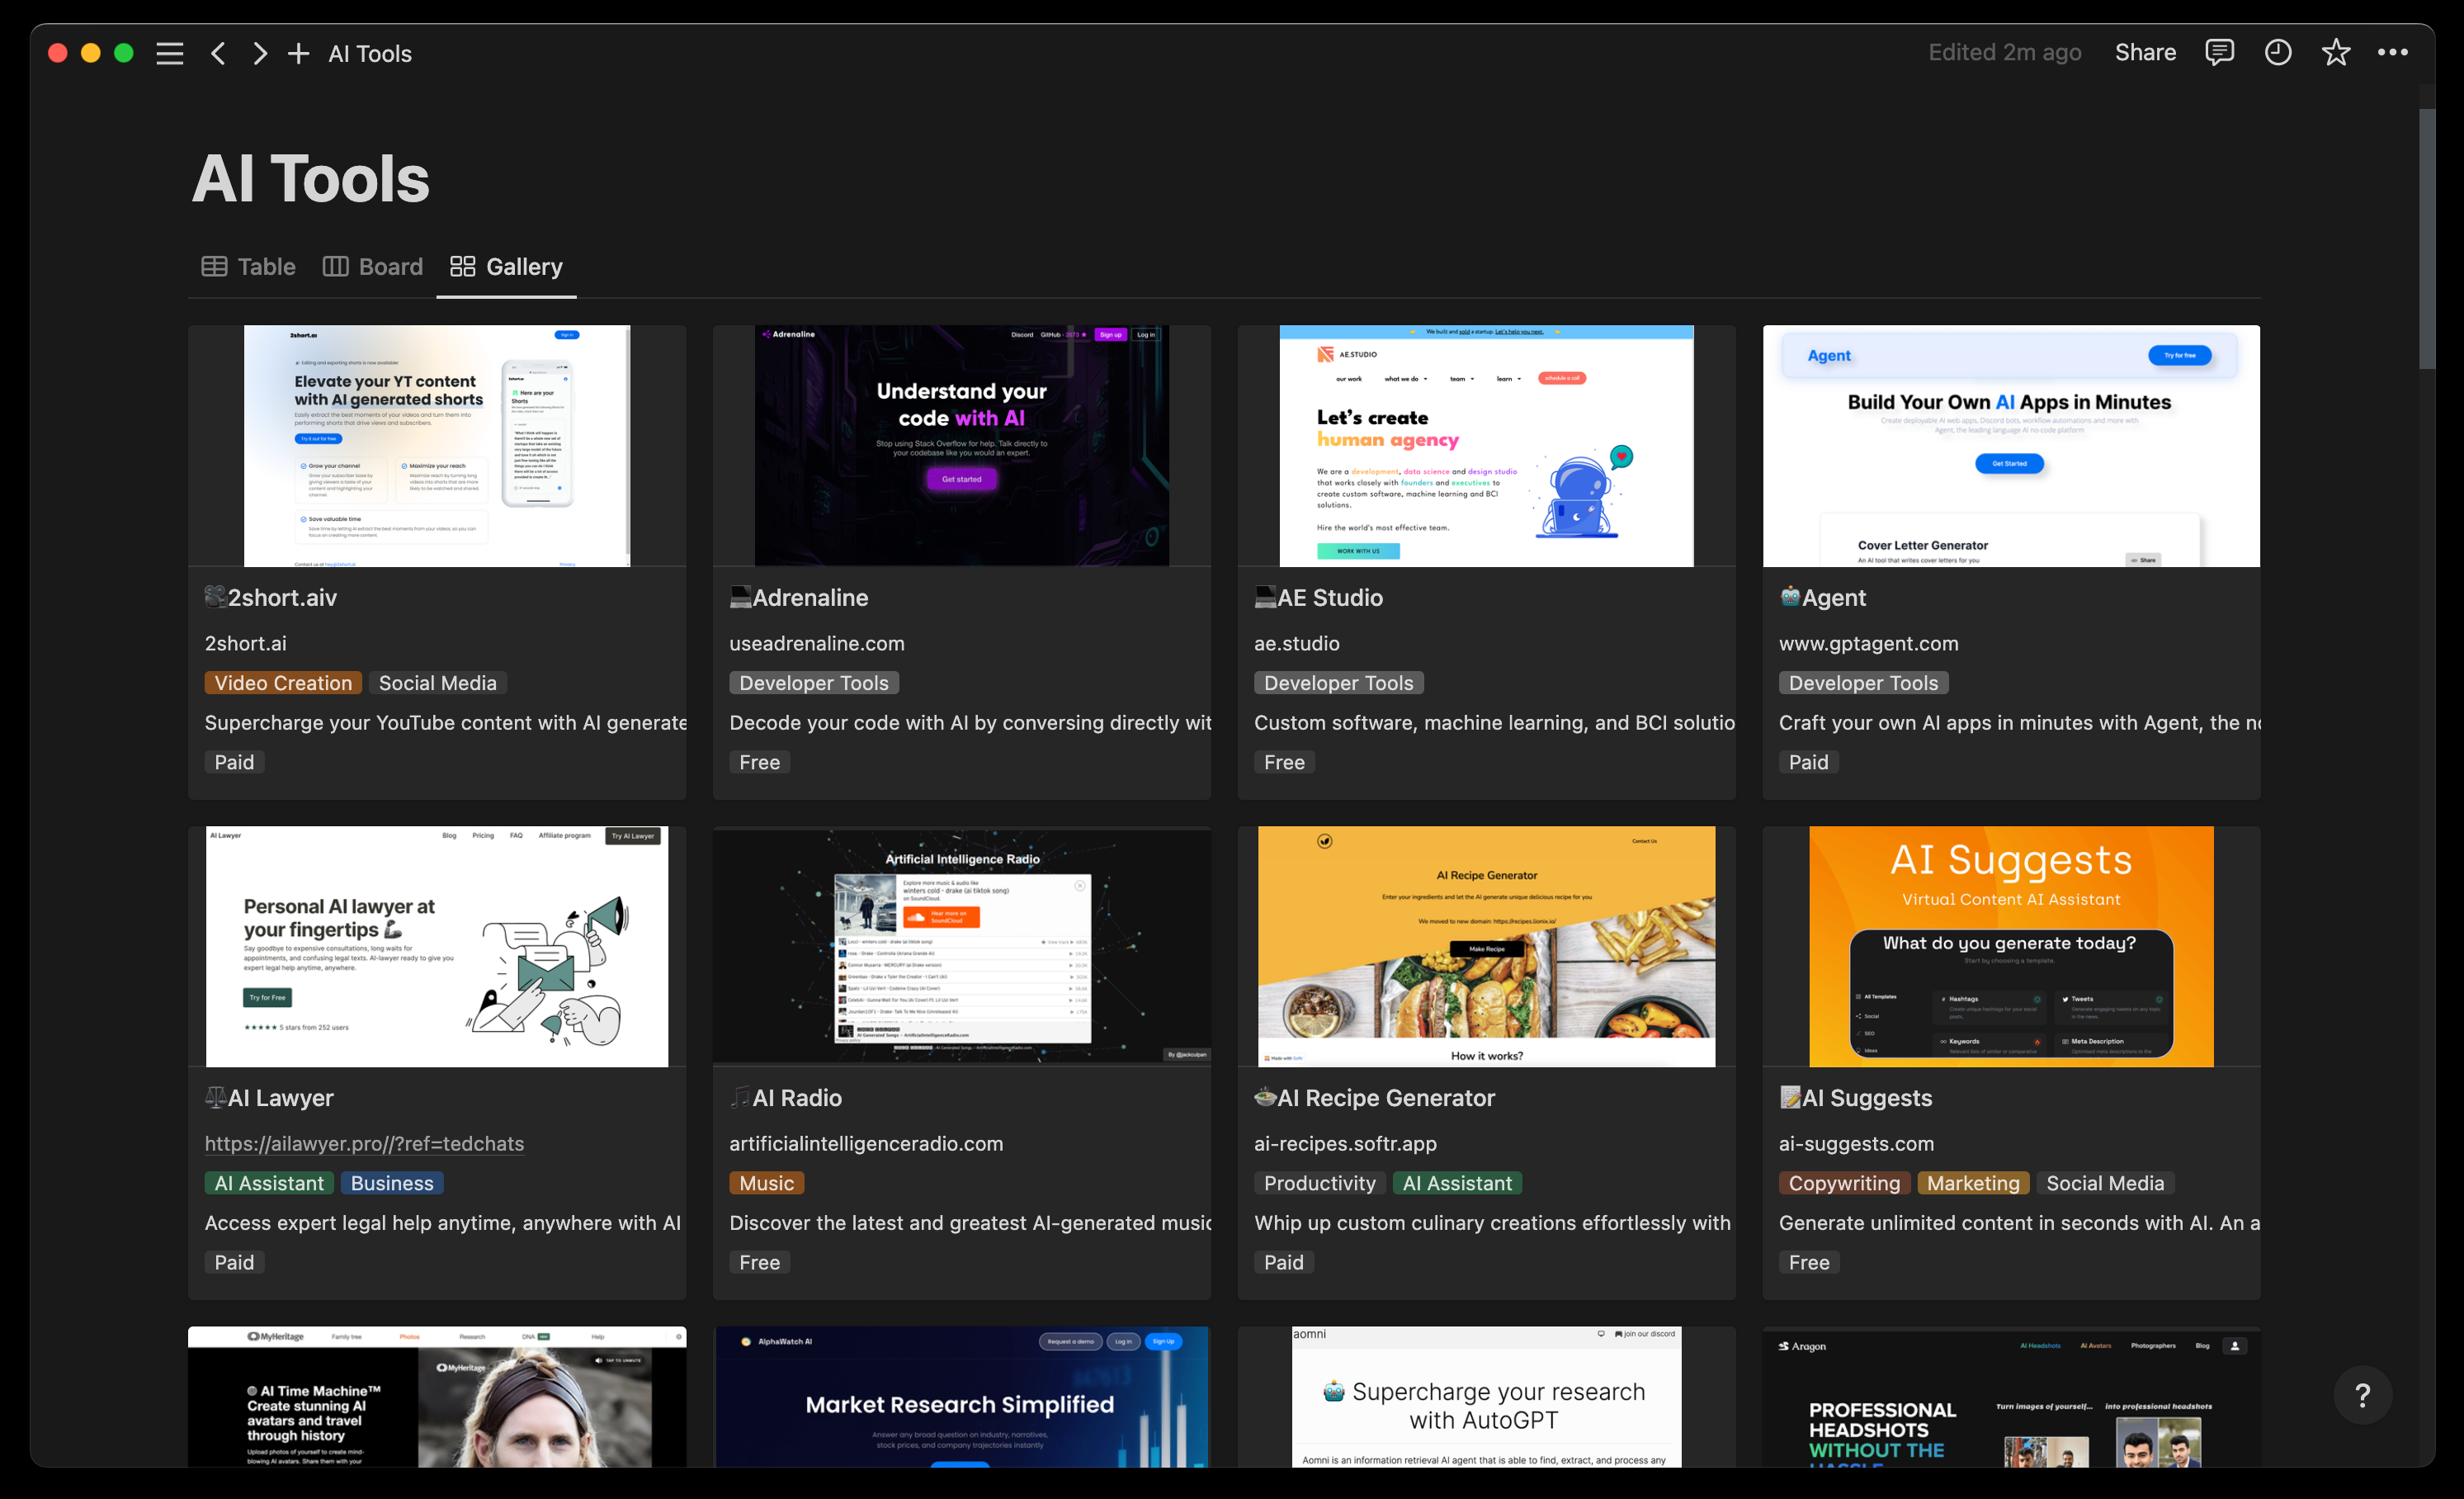
Task: Click the Share button
Action: [x=2145, y=52]
